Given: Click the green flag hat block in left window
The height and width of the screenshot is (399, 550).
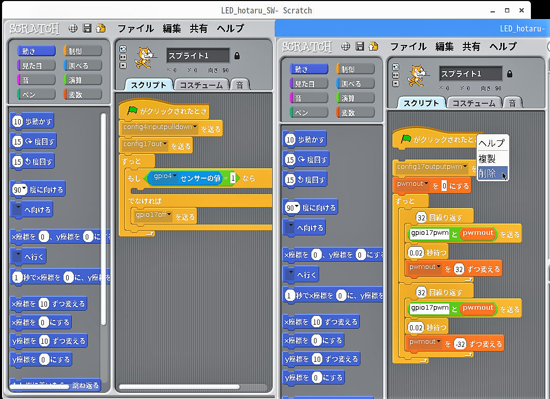Looking at the screenshot, I should (x=164, y=111).
